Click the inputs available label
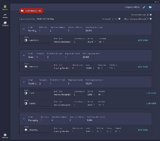This screenshot has width=160, height=141. pyautogui.click(x=132, y=7)
